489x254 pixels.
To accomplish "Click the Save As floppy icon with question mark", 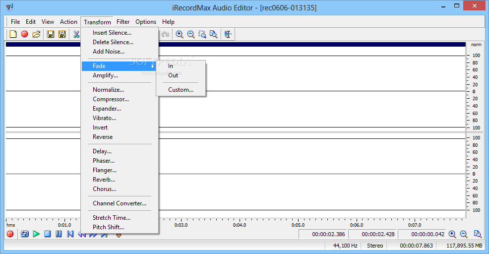I will point(62,34).
